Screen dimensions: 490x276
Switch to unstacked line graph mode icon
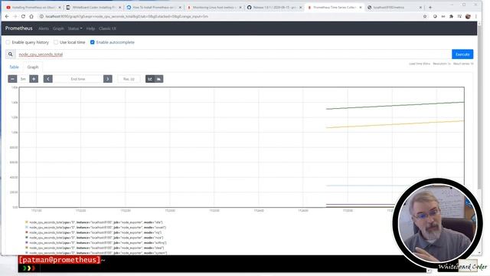[x=150, y=79]
